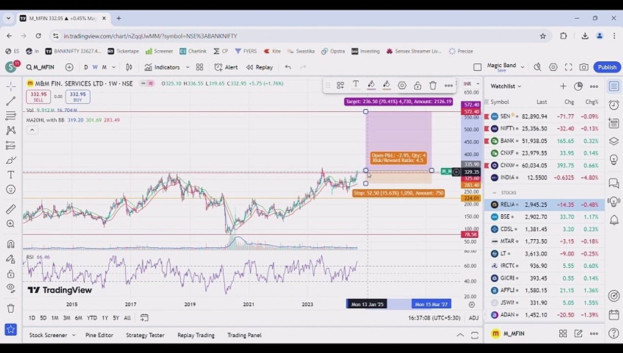This screenshot has width=623, height=353.
Task: Create a new Alert
Action: 226,67
